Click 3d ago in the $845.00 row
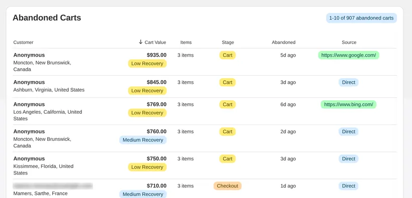 pos(288,82)
